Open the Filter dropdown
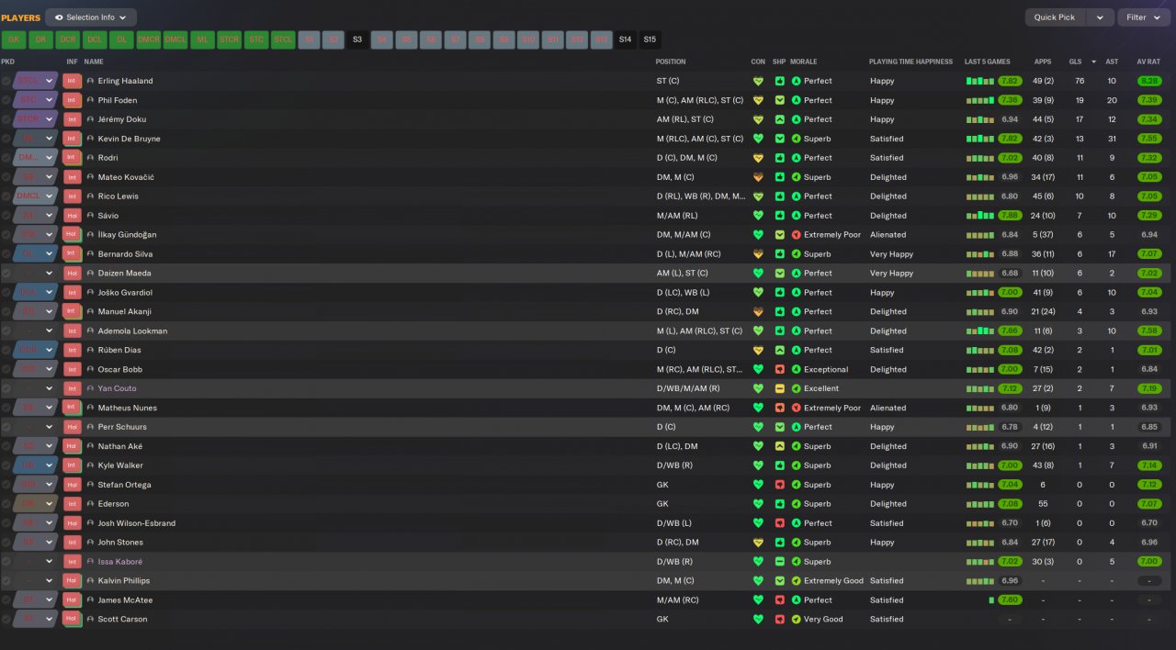 (1144, 17)
